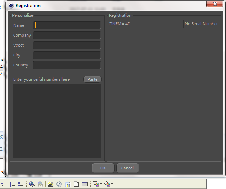Screen dimensions: 226x189
Task: Click the insert image icon
Action: coord(50,184)
